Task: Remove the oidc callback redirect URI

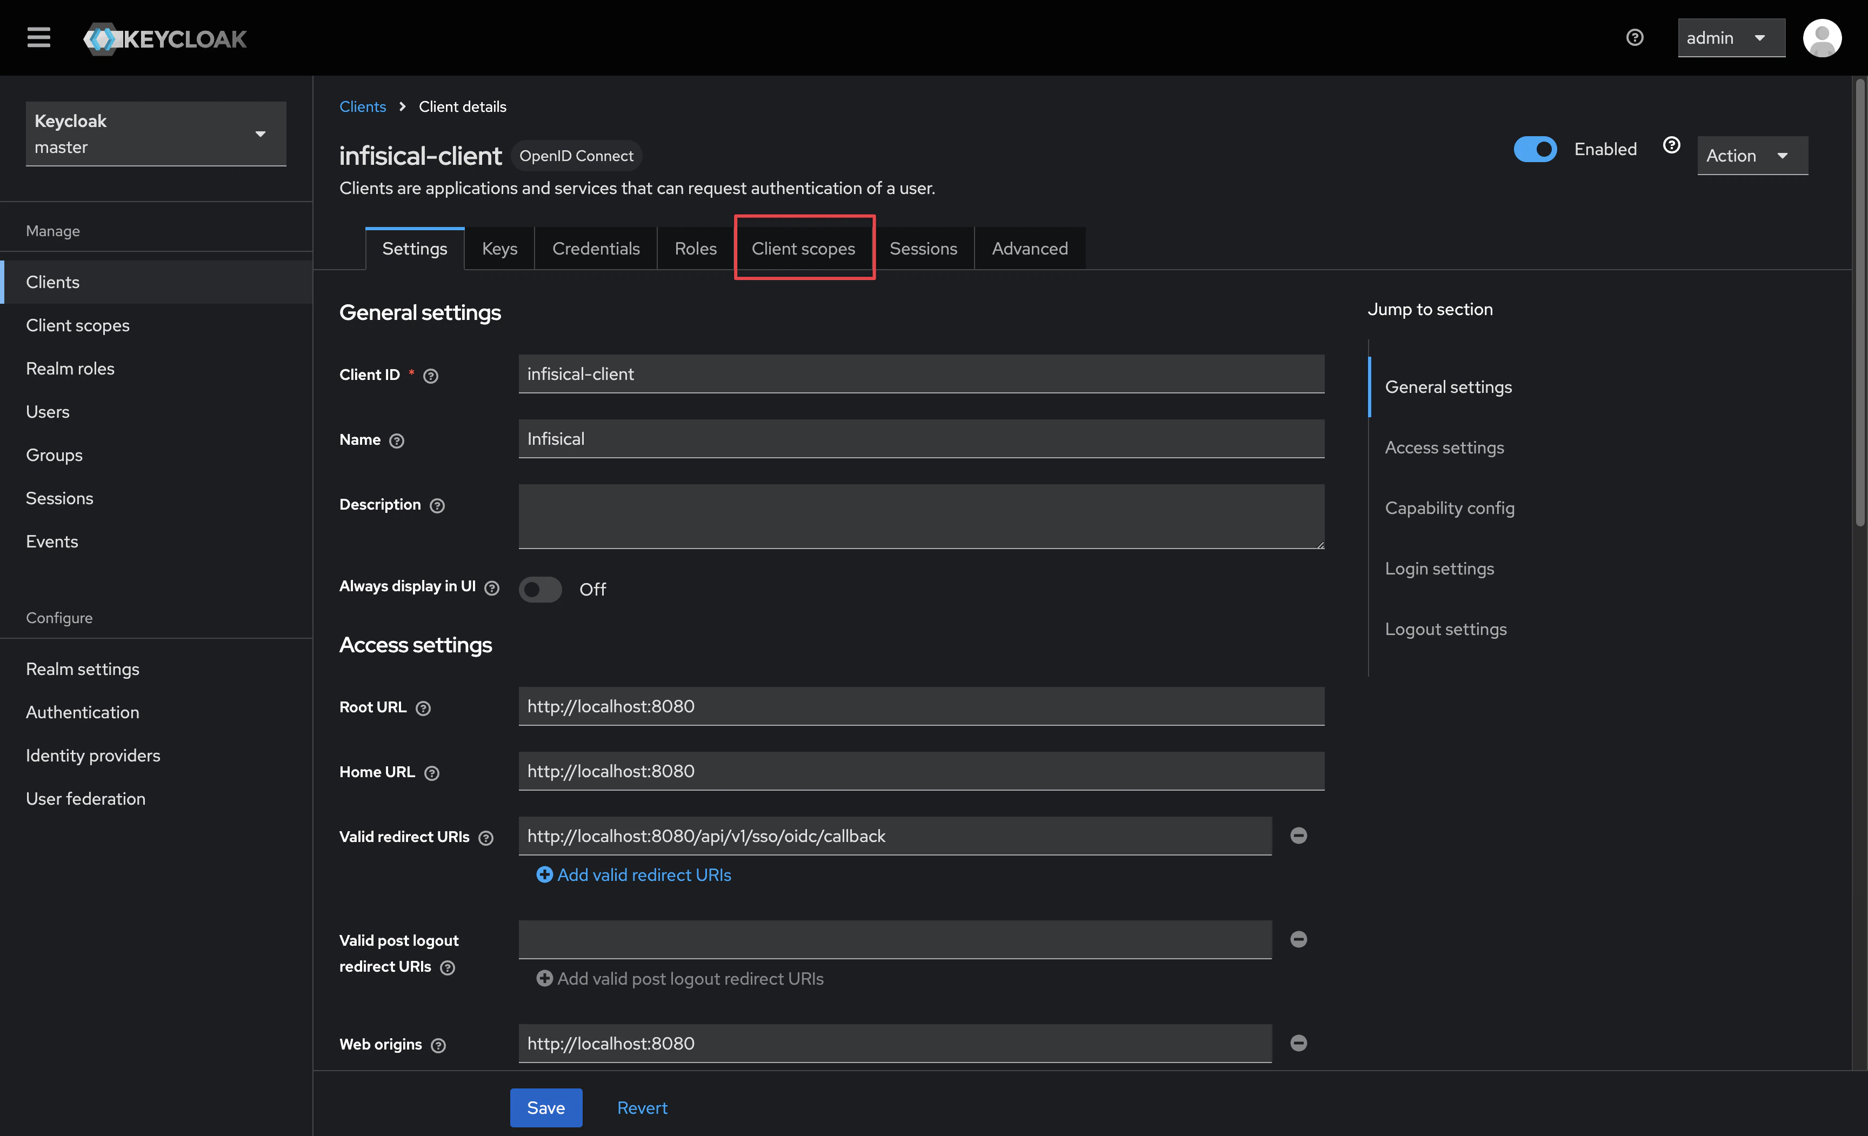Action: (1298, 835)
